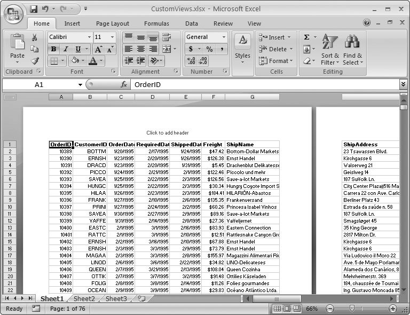The height and width of the screenshot is (315, 410).
Task: Open the Name Box dropdown arrow
Action: 80,84
